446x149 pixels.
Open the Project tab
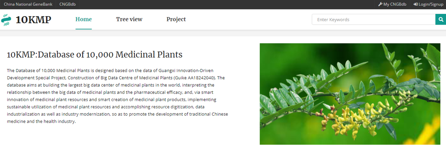tap(176, 19)
